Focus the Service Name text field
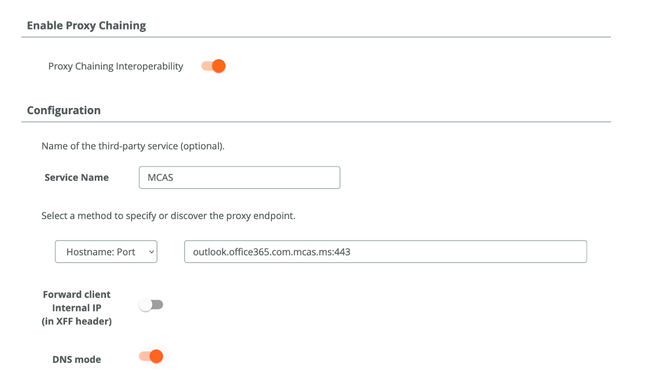Image resolution: width=661 pixels, height=380 pixels. pos(240,178)
